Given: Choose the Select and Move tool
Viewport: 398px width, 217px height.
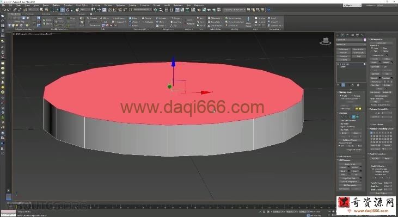Looking at the screenshot, I should 62,10.
